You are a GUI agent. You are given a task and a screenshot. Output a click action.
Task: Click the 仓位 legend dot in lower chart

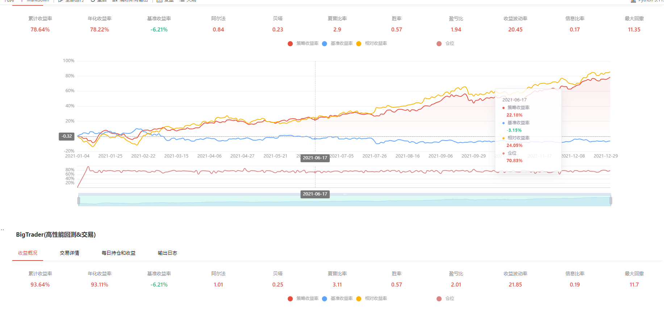pos(439,299)
